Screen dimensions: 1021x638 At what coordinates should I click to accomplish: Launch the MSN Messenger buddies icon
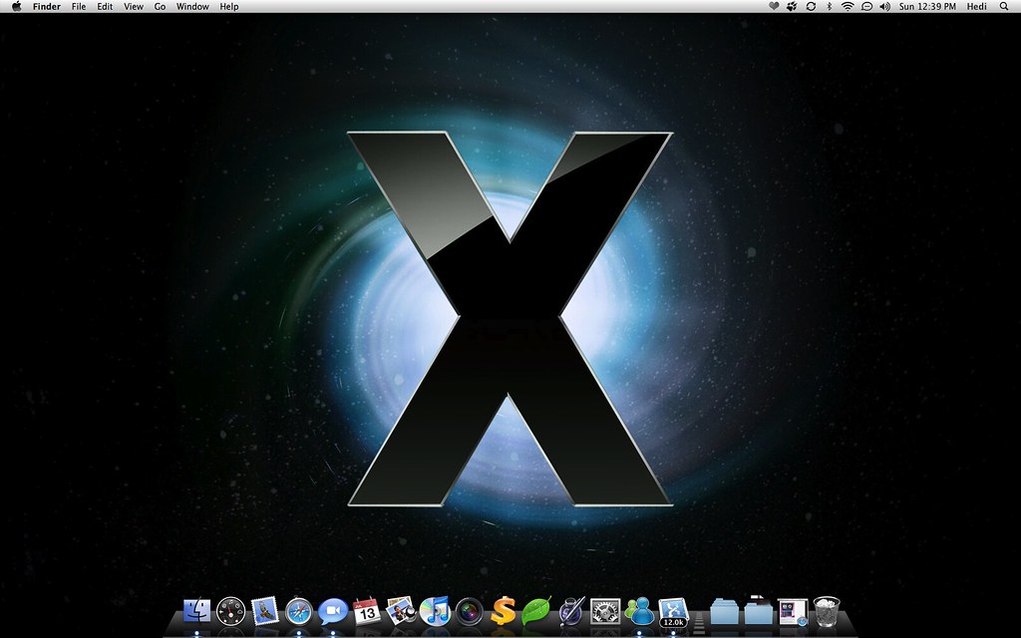pos(639,612)
